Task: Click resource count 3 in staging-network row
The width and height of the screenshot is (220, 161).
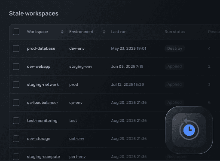Action: click(x=209, y=85)
